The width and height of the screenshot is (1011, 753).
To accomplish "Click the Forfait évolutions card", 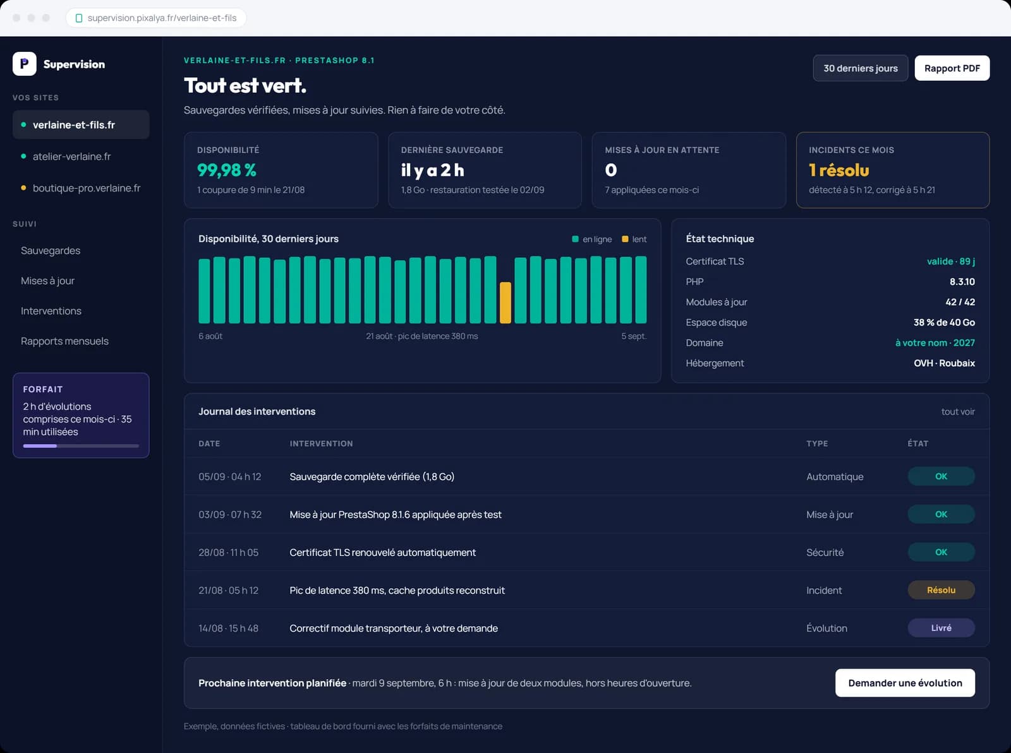I will point(81,415).
